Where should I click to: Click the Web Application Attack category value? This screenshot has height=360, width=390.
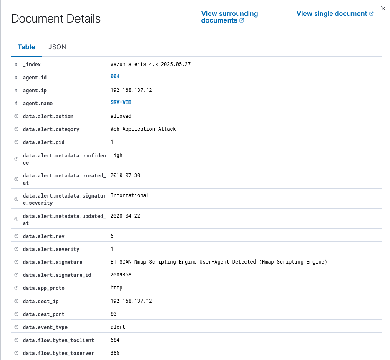(143, 129)
